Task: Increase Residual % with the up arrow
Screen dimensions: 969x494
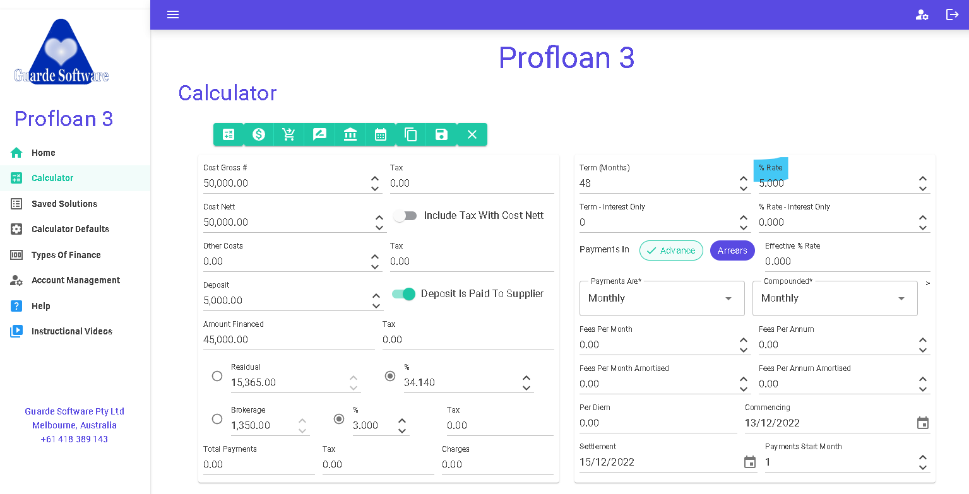Action: coord(526,378)
